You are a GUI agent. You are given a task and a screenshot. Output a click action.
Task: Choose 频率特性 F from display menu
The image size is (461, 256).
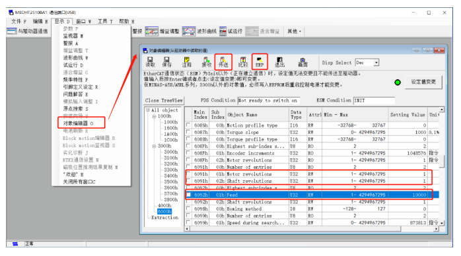coord(75,80)
